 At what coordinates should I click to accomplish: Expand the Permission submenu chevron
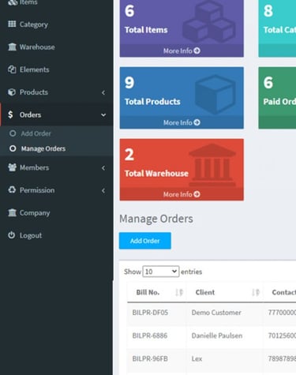(x=103, y=190)
